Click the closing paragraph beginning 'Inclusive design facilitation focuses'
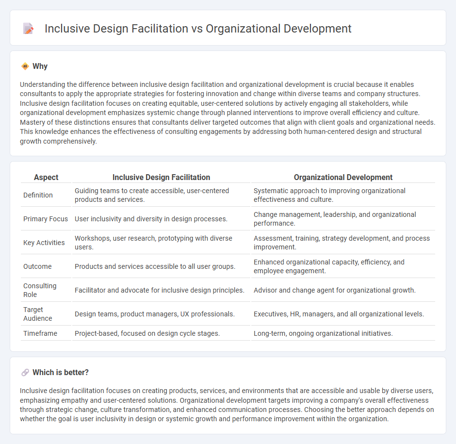This screenshot has width=456, height=444. click(x=227, y=405)
